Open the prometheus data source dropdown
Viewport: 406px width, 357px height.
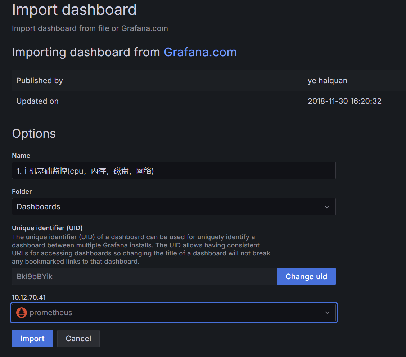click(x=174, y=313)
